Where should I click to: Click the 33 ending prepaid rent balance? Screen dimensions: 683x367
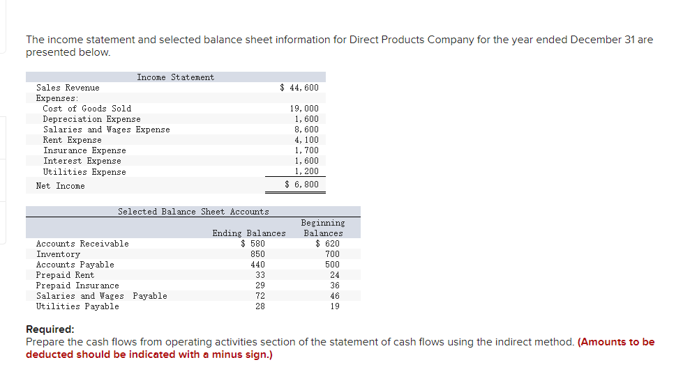click(260, 275)
